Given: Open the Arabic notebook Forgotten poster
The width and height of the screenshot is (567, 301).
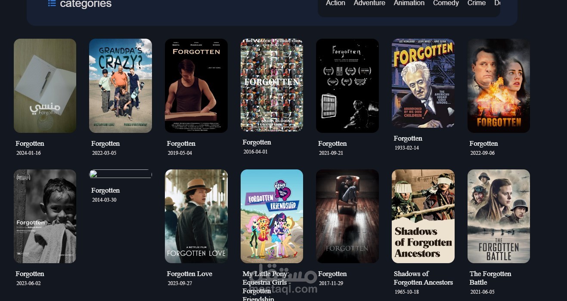Looking at the screenshot, I should [45, 86].
